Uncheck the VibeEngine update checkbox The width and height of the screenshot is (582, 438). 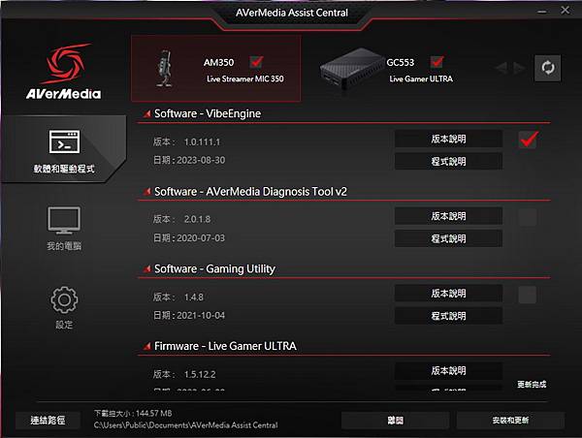[x=528, y=140]
